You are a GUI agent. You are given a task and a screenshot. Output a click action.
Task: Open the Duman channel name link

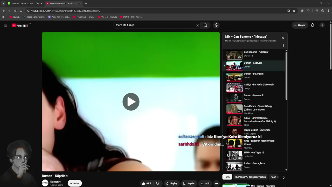click(x=54, y=182)
